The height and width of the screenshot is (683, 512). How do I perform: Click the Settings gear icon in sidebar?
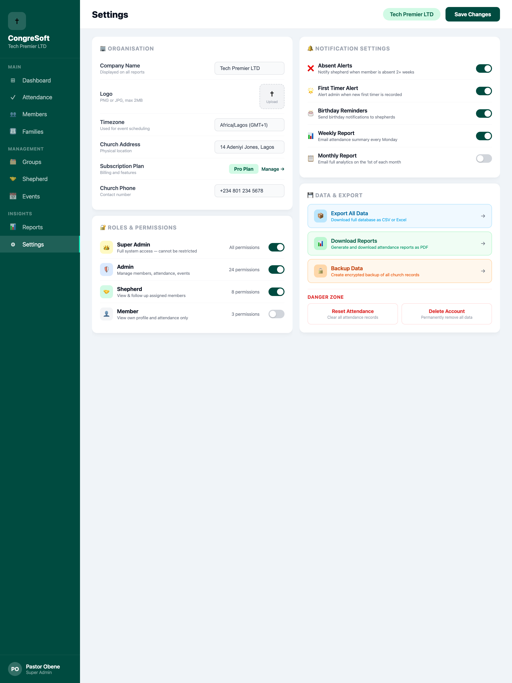13,244
